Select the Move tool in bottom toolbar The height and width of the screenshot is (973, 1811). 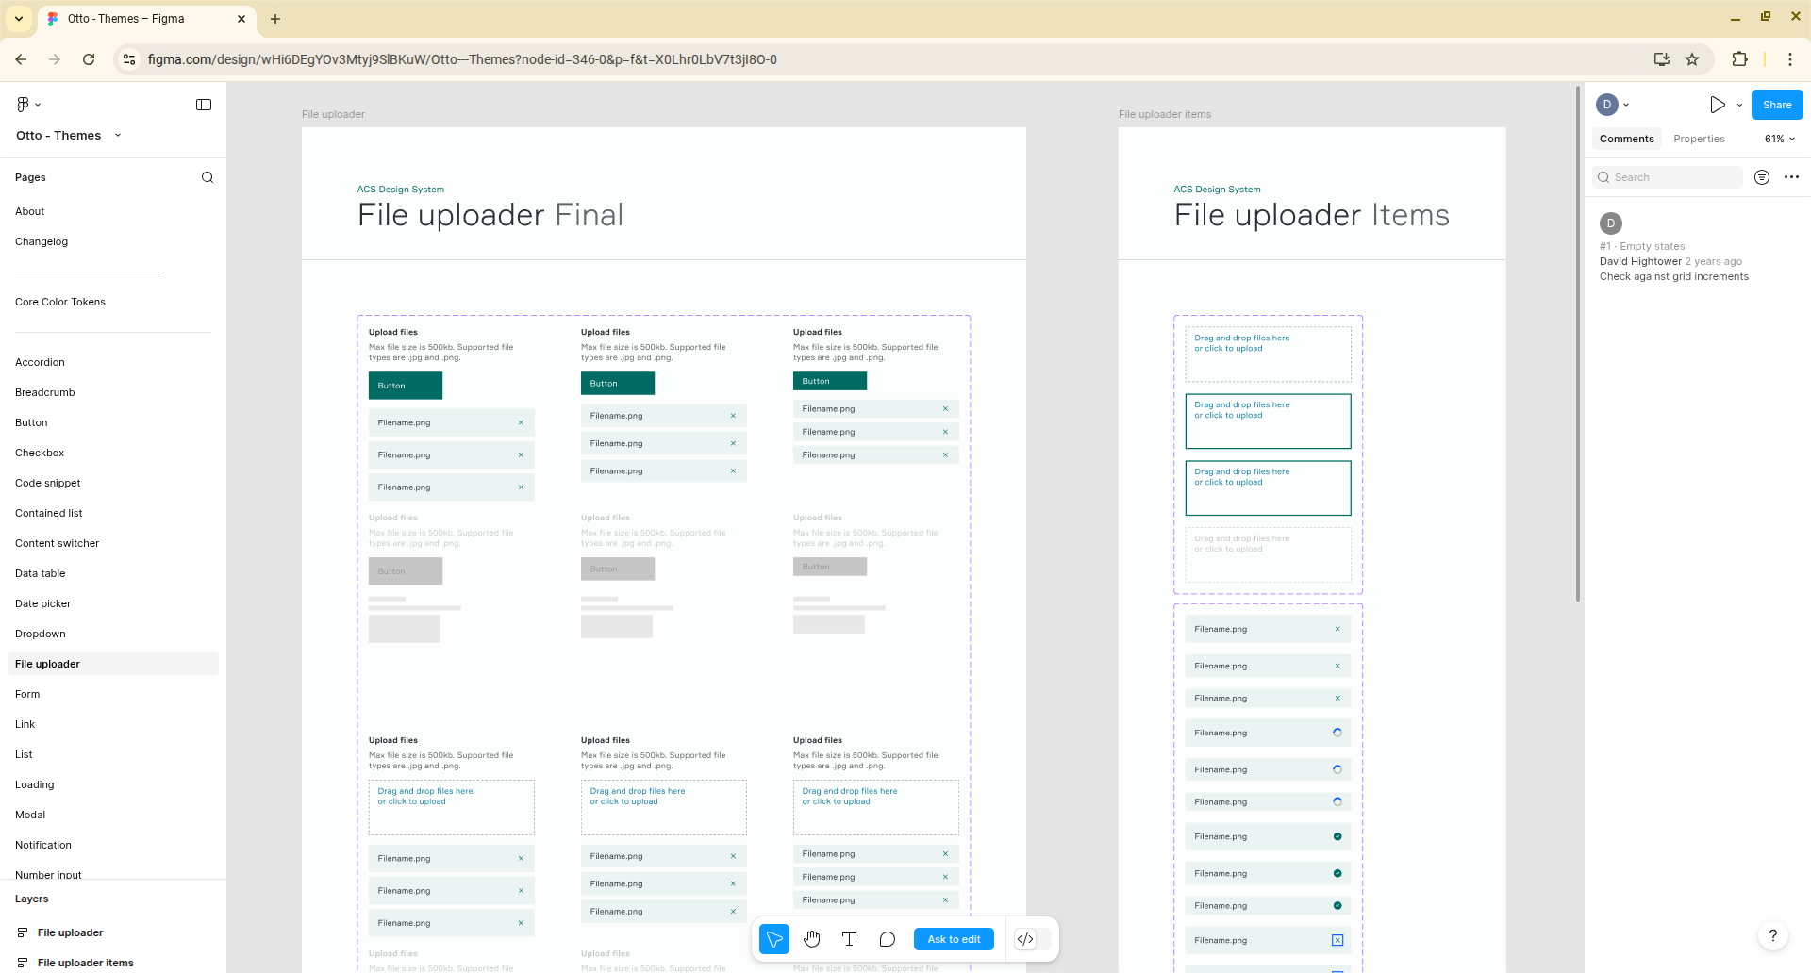coord(773,939)
